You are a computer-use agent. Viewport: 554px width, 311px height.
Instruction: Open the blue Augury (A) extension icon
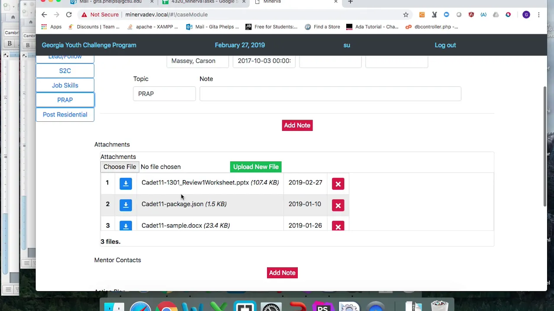(x=483, y=15)
